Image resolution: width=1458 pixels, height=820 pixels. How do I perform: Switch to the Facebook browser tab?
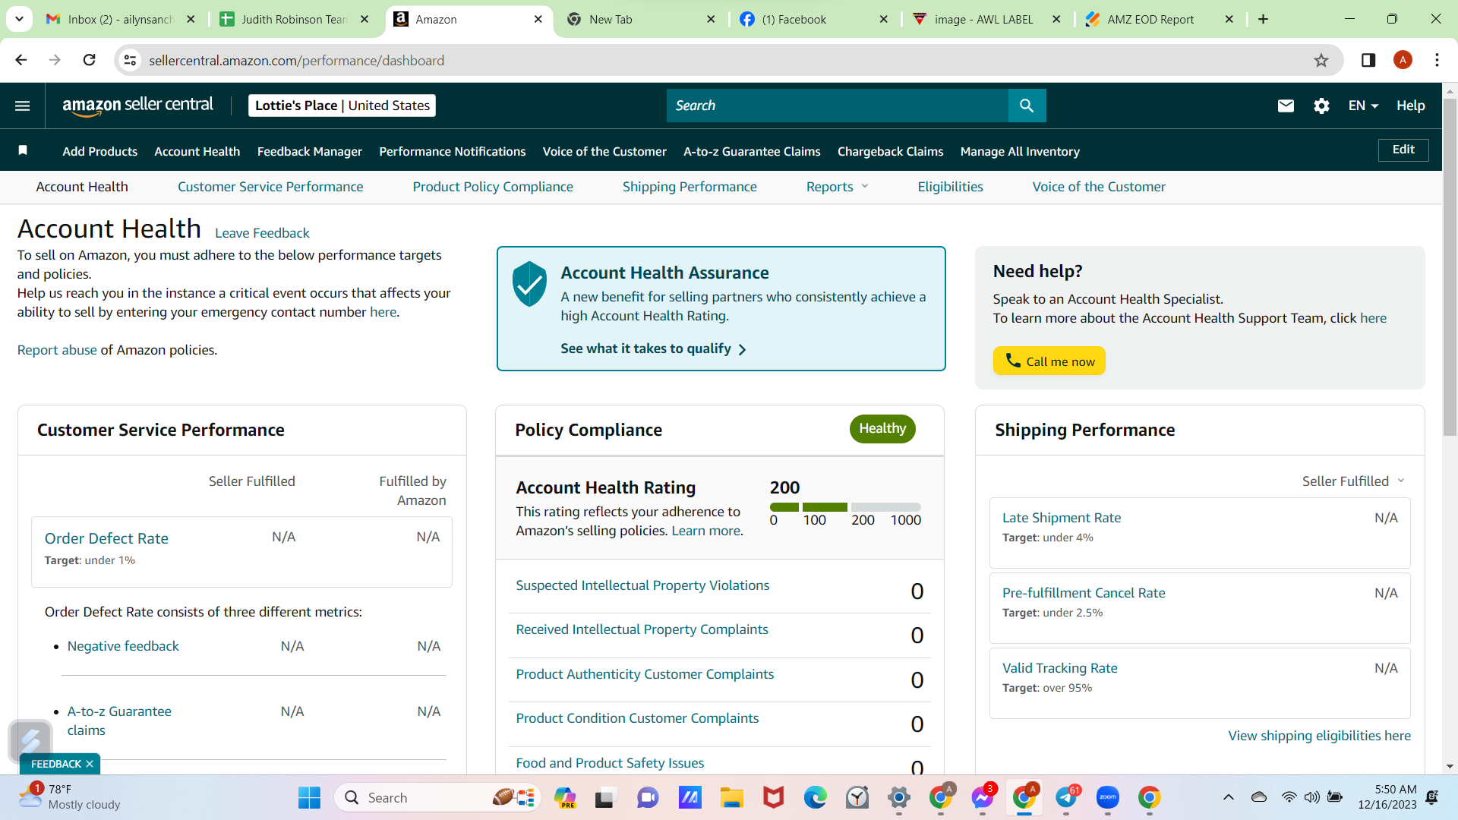[x=814, y=19]
